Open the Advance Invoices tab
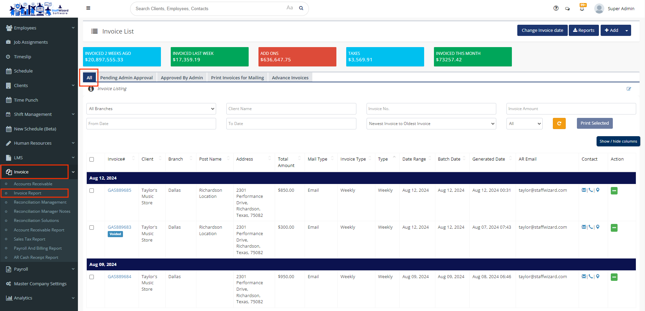This screenshot has height=311, width=645. tap(290, 78)
